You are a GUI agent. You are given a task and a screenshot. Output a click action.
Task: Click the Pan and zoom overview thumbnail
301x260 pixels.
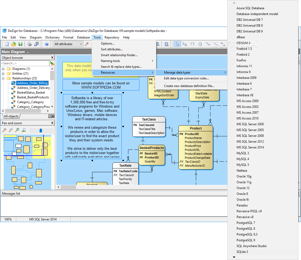coord(27,162)
